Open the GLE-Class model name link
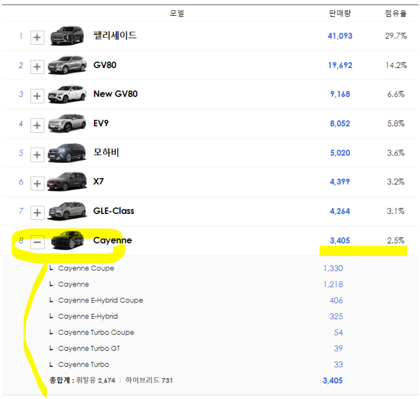The height and width of the screenshot is (399, 420). pyautogui.click(x=114, y=211)
